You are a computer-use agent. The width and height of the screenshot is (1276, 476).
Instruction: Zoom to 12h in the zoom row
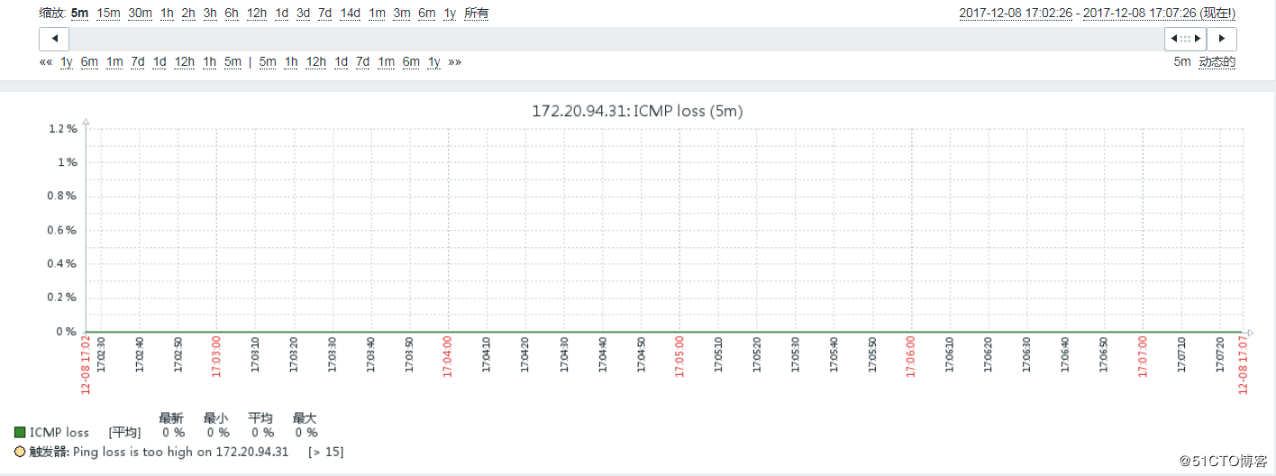tap(257, 14)
